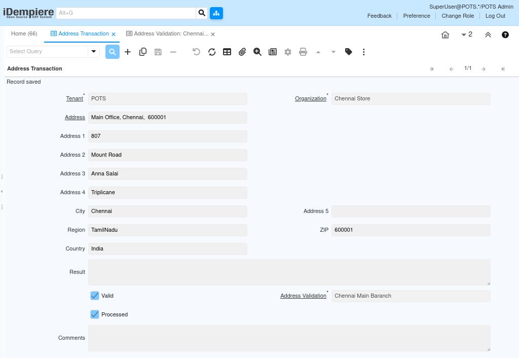Open the Preference link

click(417, 16)
